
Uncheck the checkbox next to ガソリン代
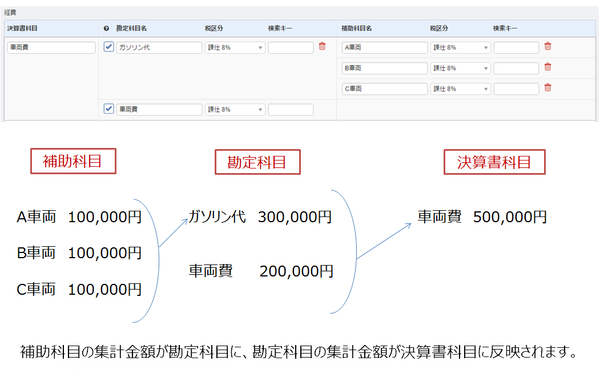(x=108, y=47)
